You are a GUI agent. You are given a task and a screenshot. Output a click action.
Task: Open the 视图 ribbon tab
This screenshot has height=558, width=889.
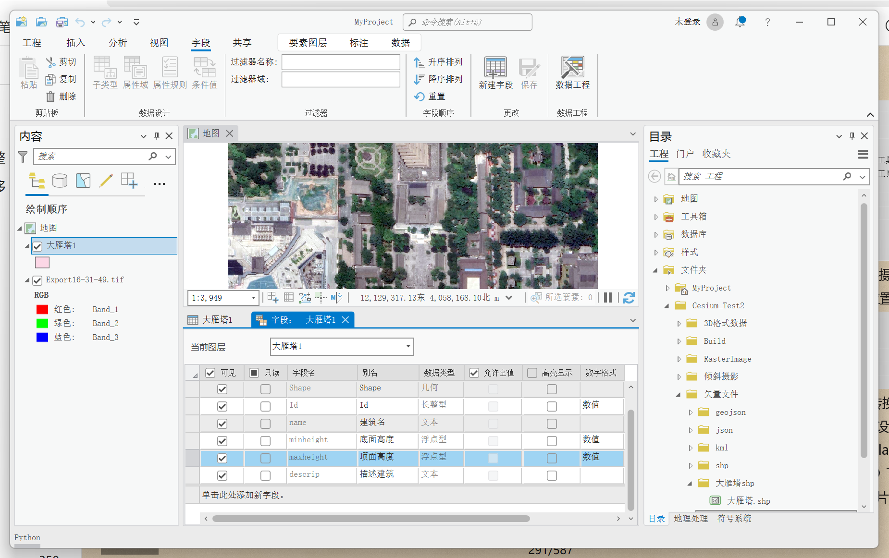pyautogui.click(x=159, y=43)
